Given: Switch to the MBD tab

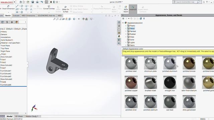Looking at the screenshot, I should [x=60, y=16].
